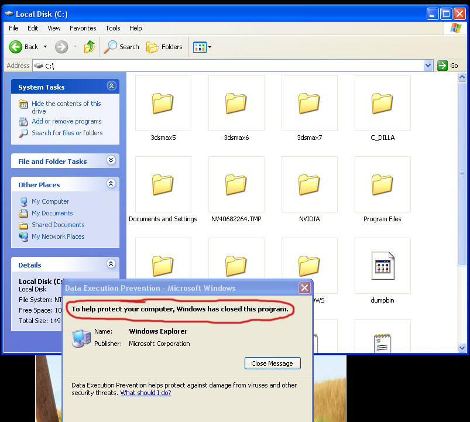This screenshot has width=470, height=422.
Task: Click the vertical scrollbar thumb
Action: click(x=462, y=173)
